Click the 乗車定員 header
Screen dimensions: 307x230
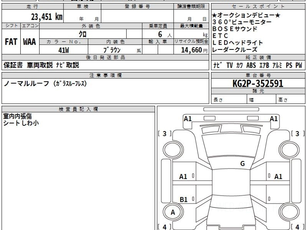(158, 26)
